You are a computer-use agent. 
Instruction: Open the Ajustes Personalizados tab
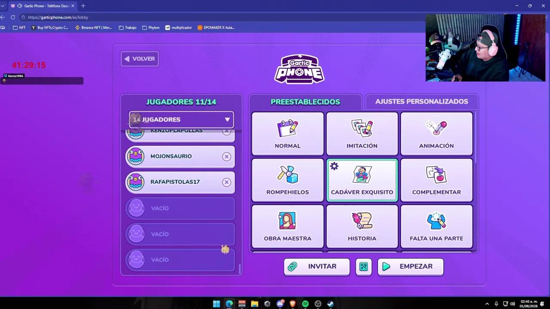click(x=422, y=101)
